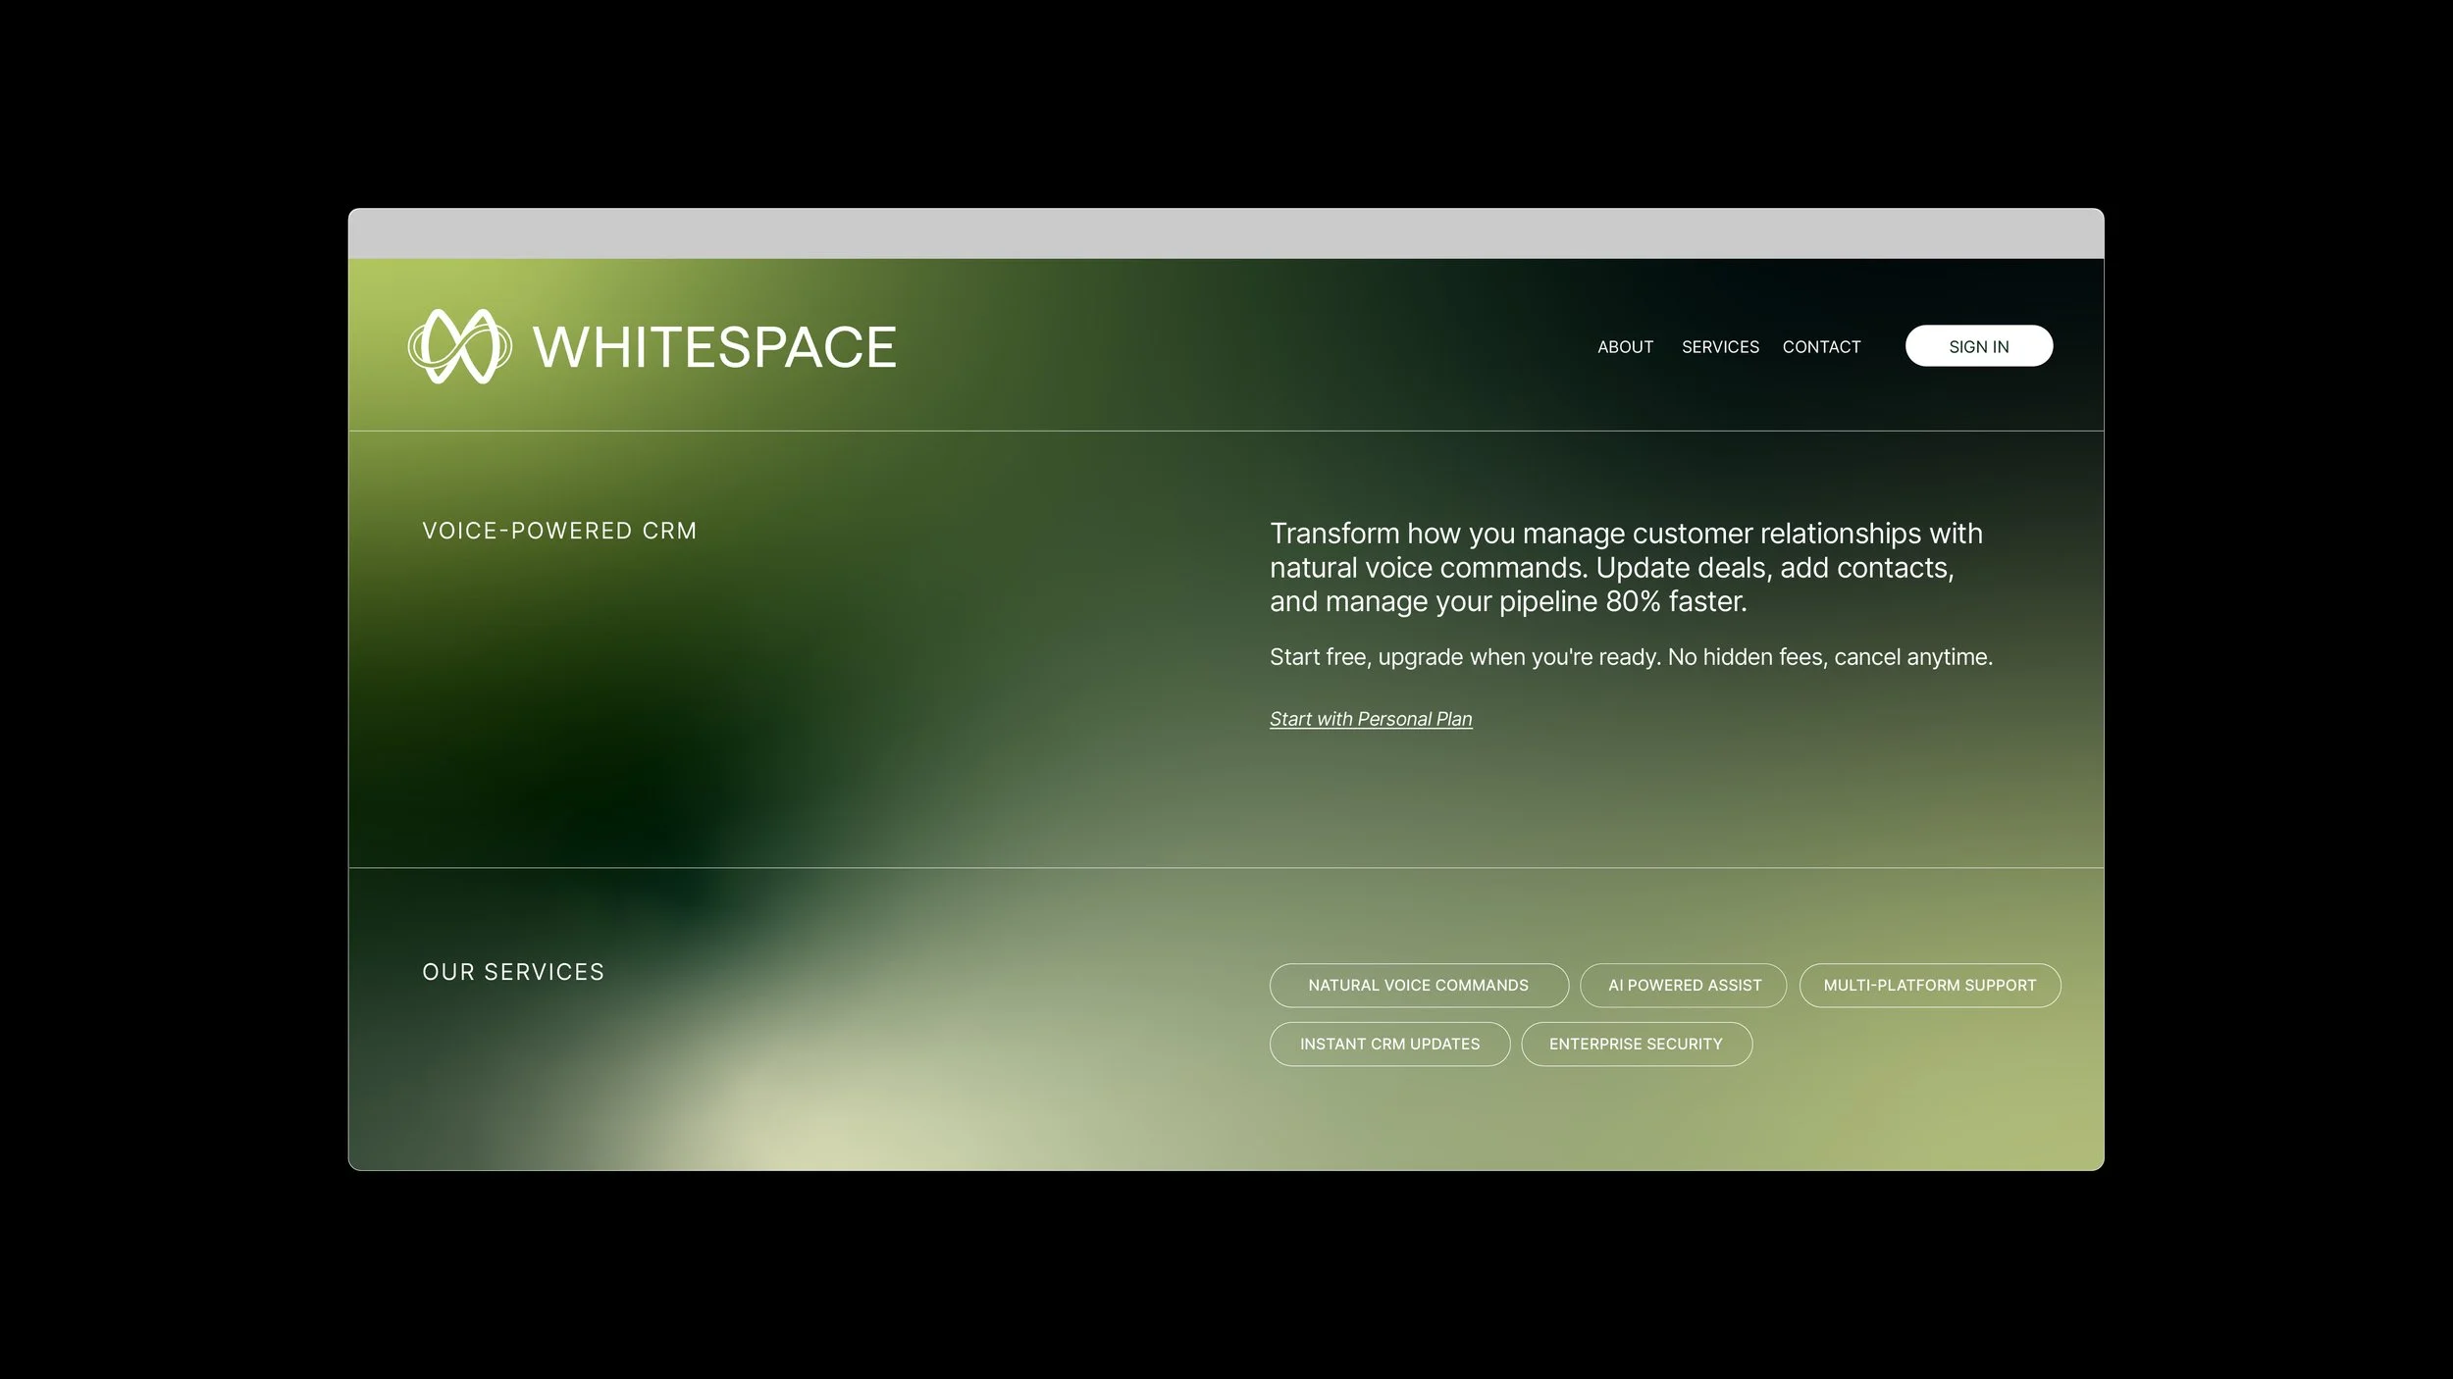The width and height of the screenshot is (2453, 1379).
Task: Follow the Start with Personal Plan link
Action: click(x=1370, y=719)
